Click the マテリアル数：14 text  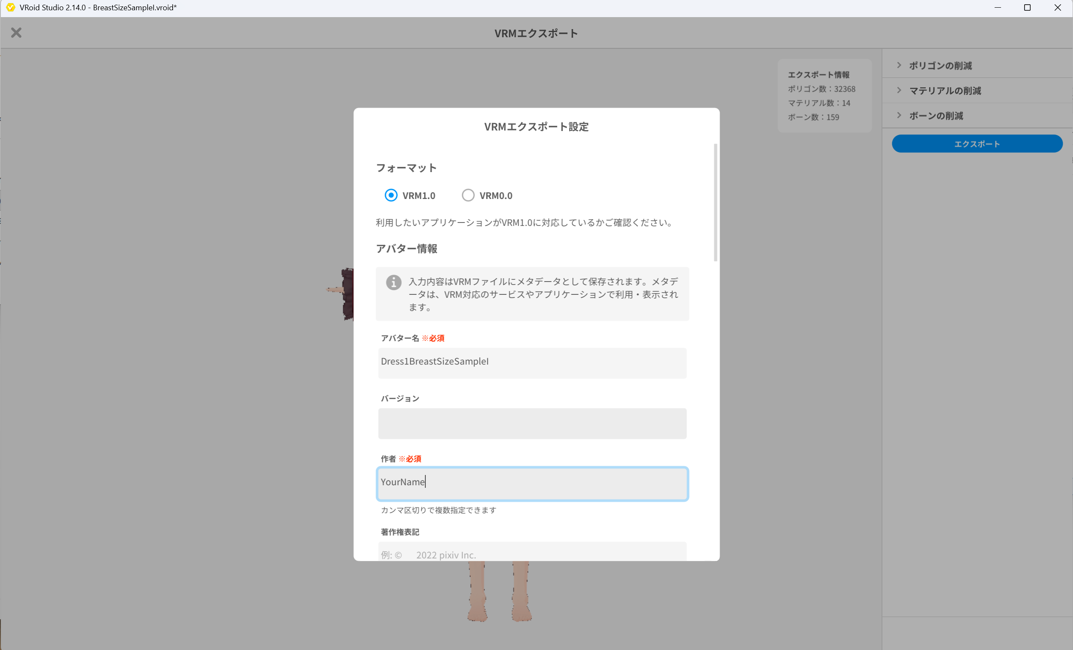(x=819, y=103)
